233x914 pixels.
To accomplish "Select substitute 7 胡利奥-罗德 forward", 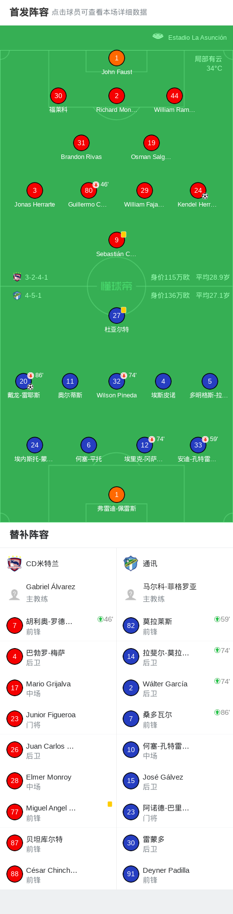I will (x=58, y=626).
